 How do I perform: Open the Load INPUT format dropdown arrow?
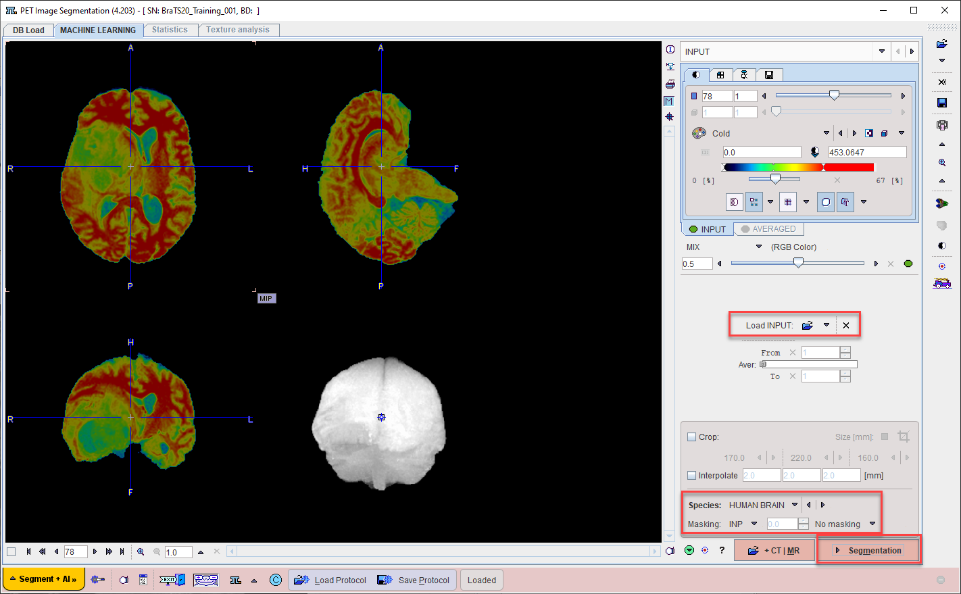click(x=826, y=325)
